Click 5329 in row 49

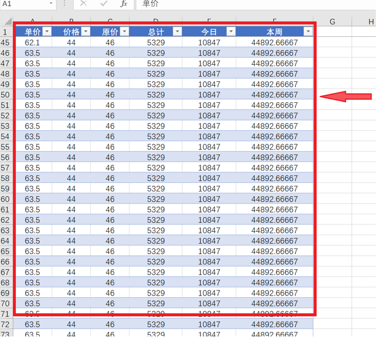click(156, 84)
